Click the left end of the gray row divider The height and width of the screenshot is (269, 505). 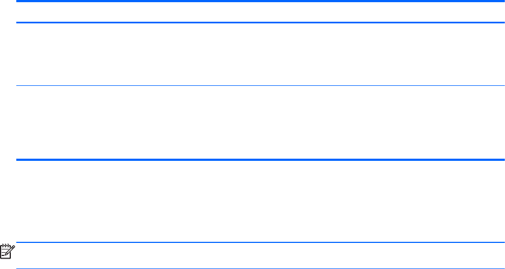18,85
